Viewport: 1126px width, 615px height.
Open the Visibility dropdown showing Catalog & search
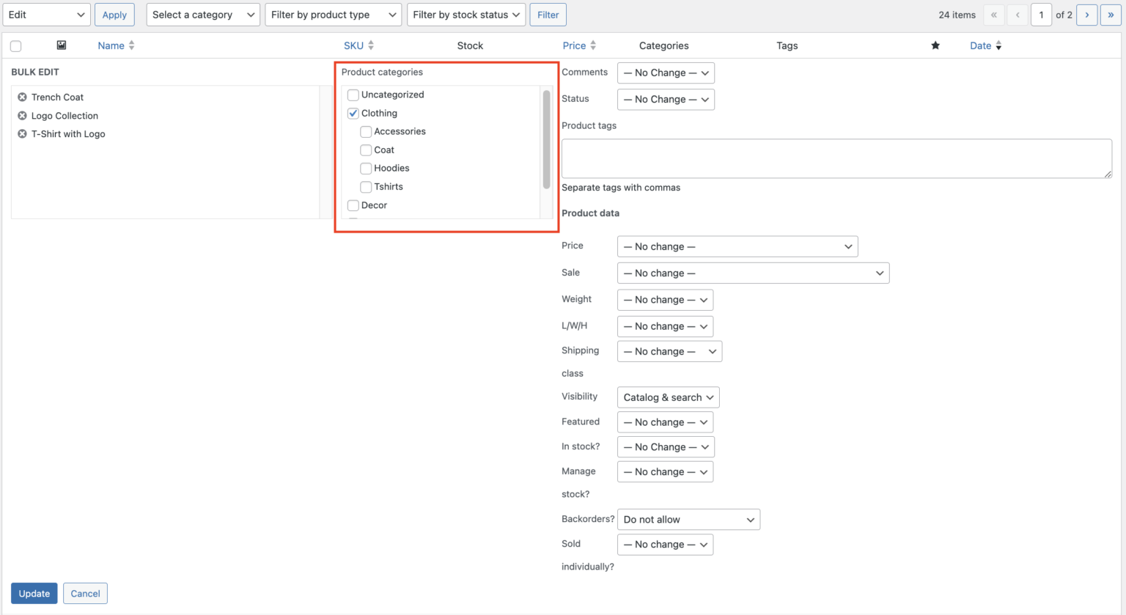pyautogui.click(x=668, y=397)
